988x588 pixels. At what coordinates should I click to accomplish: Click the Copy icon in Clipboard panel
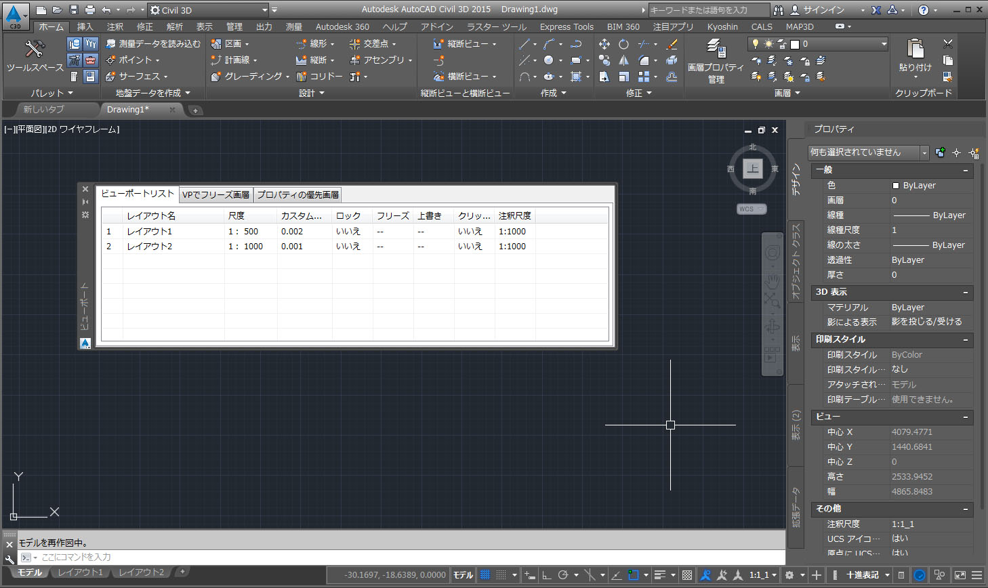tap(948, 60)
